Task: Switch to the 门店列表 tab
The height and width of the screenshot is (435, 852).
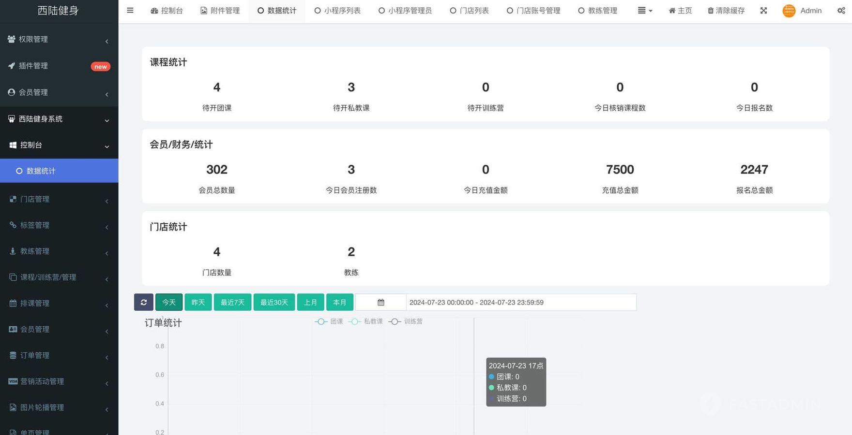Action: (469, 11)
